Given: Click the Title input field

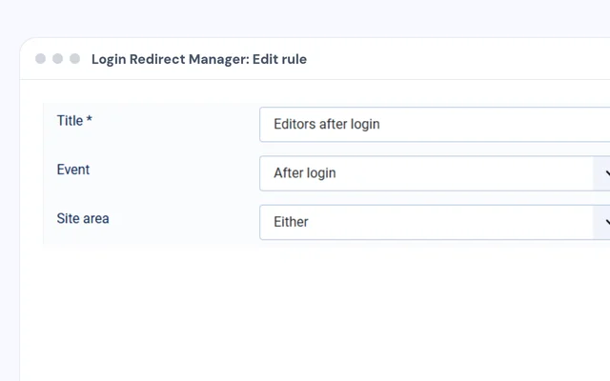Looking at the screenshot, I should pyautogui.click(x=435, y=125).
